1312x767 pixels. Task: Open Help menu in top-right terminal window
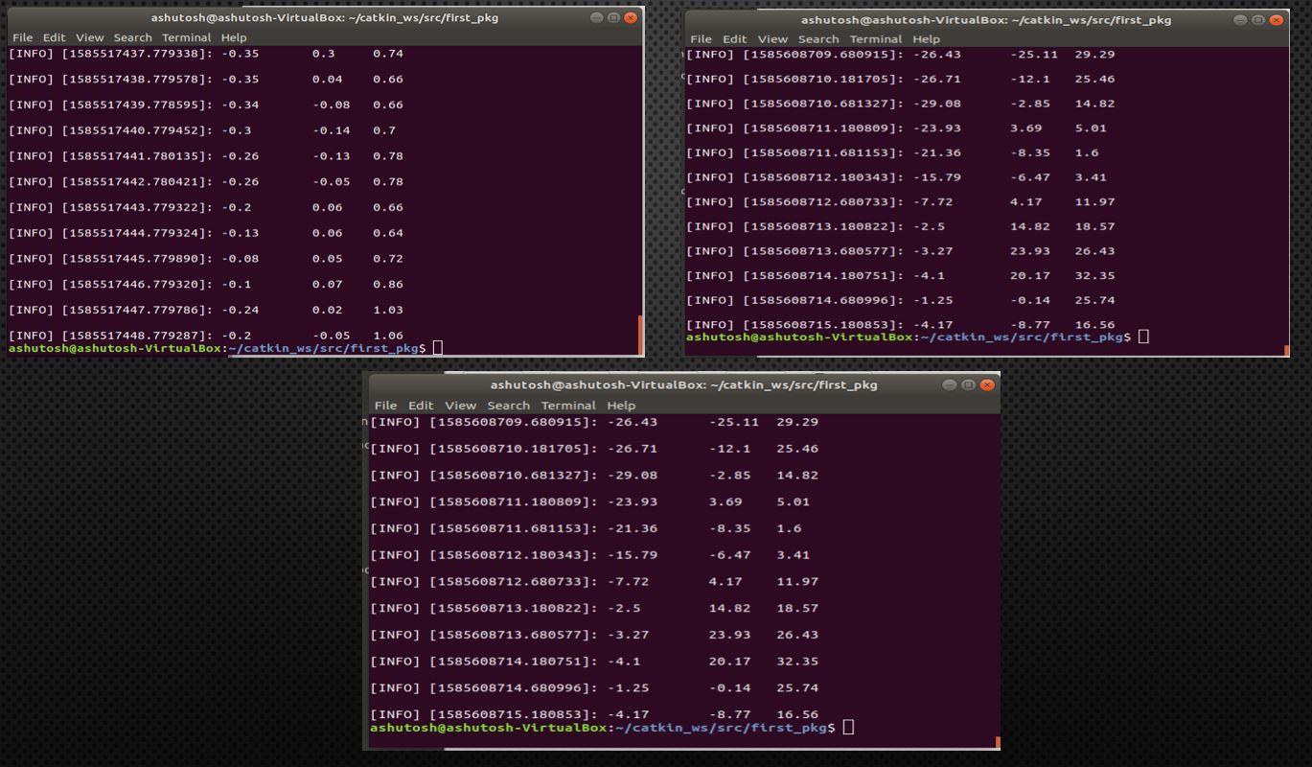click(926, 39)
